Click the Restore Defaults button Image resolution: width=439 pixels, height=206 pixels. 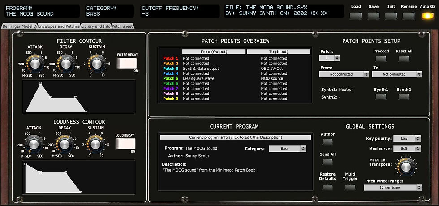(327, 187)
